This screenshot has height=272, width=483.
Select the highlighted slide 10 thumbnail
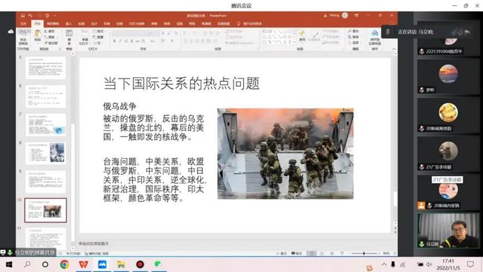45,210
